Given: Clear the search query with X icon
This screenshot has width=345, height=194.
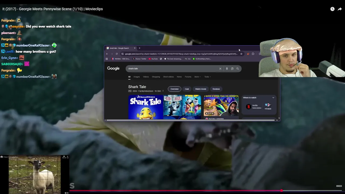Looking at the screenshot, I should point(220,68).
